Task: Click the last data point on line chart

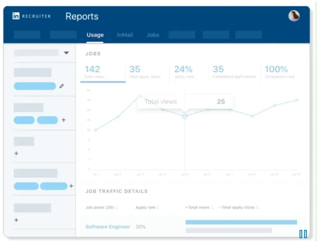Action: (297, 100)
